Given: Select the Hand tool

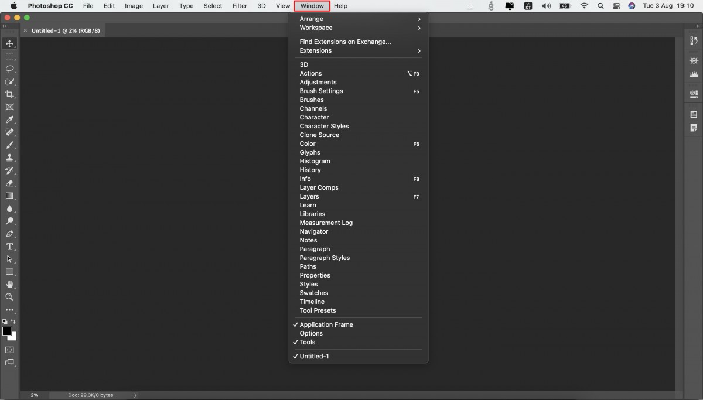Looking at the screenshot, I should [9, 285].
